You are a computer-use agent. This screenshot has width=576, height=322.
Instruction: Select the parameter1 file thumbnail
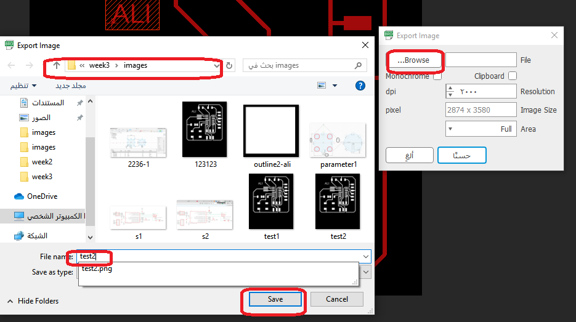(338, 140)
